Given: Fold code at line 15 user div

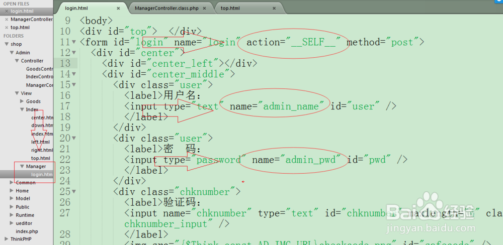Looking at the screenshot, I should coord(74,85).
